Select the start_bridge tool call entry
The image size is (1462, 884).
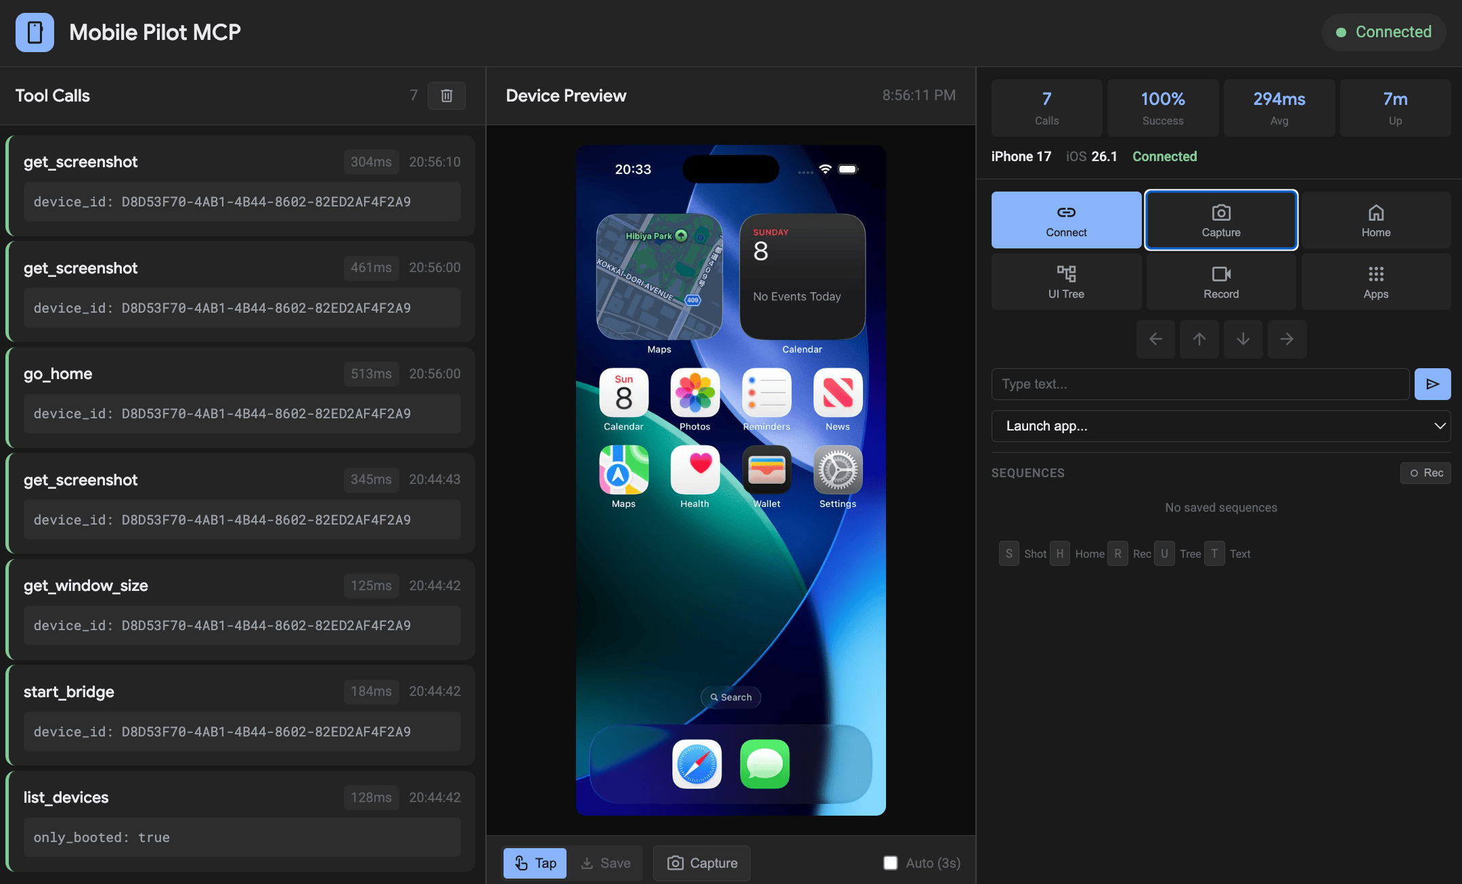[241, 715]
